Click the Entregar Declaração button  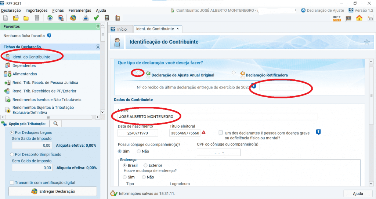pos(53,191)
